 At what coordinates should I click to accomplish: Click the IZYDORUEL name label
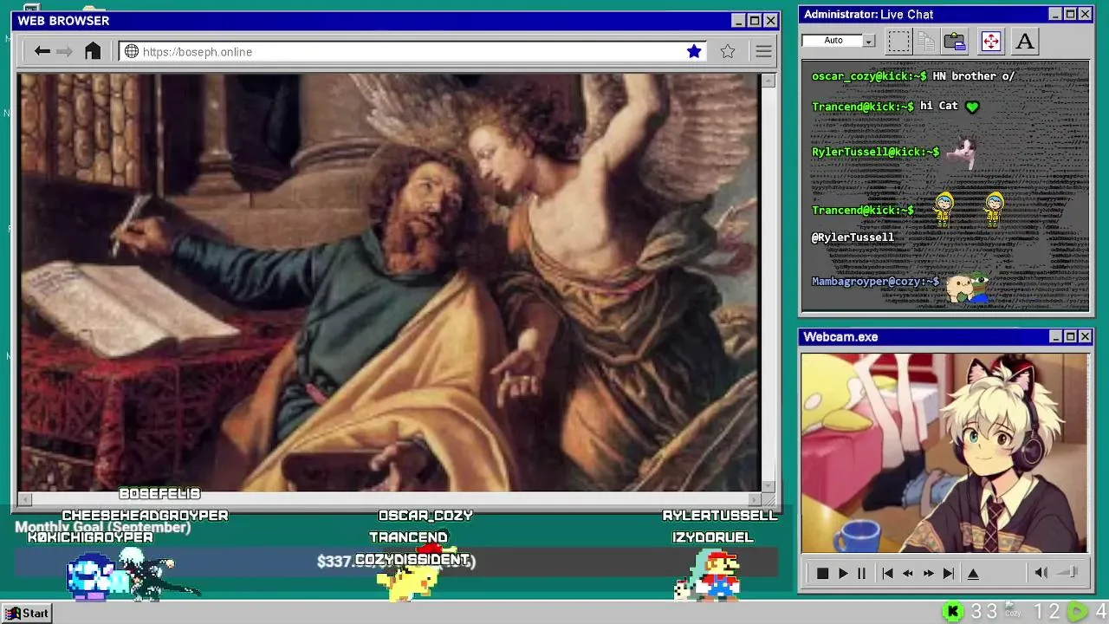pyautogui.click(x=713, y=537)
